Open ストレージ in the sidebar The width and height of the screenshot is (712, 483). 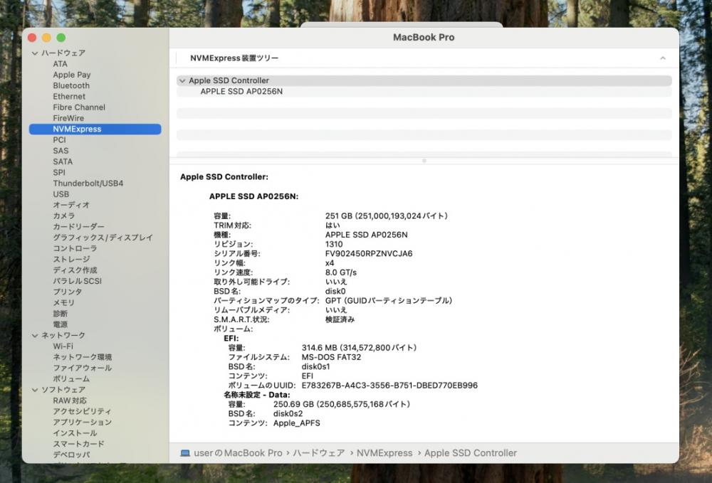(71, 260)
